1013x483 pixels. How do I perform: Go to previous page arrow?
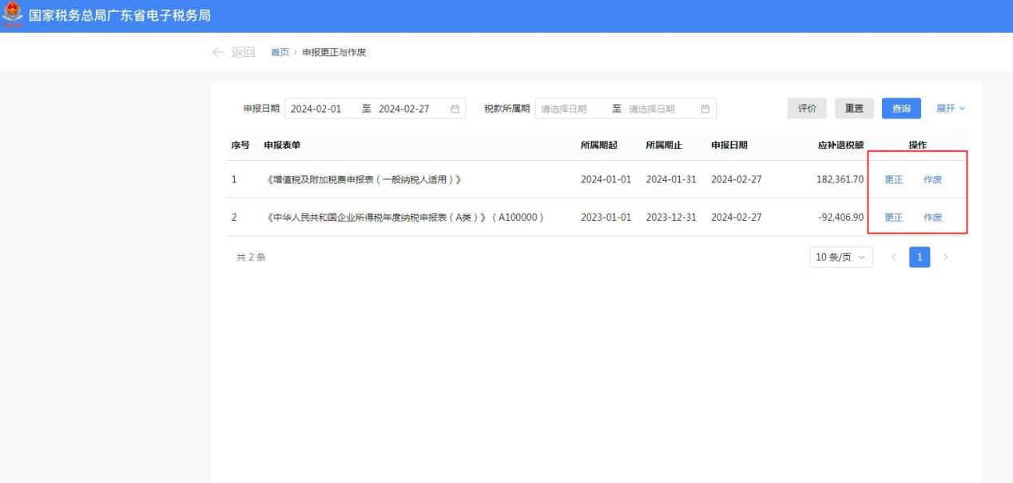coord(894,257)
